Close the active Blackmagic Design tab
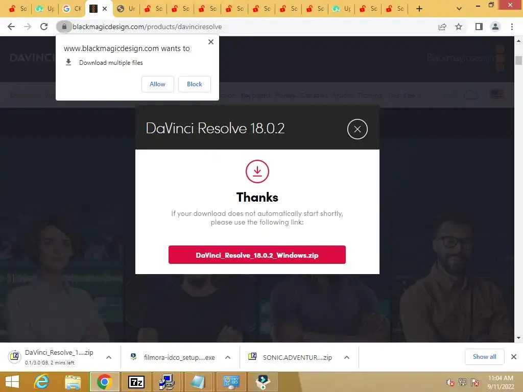523x392 pixels. (x=105, y=9)
